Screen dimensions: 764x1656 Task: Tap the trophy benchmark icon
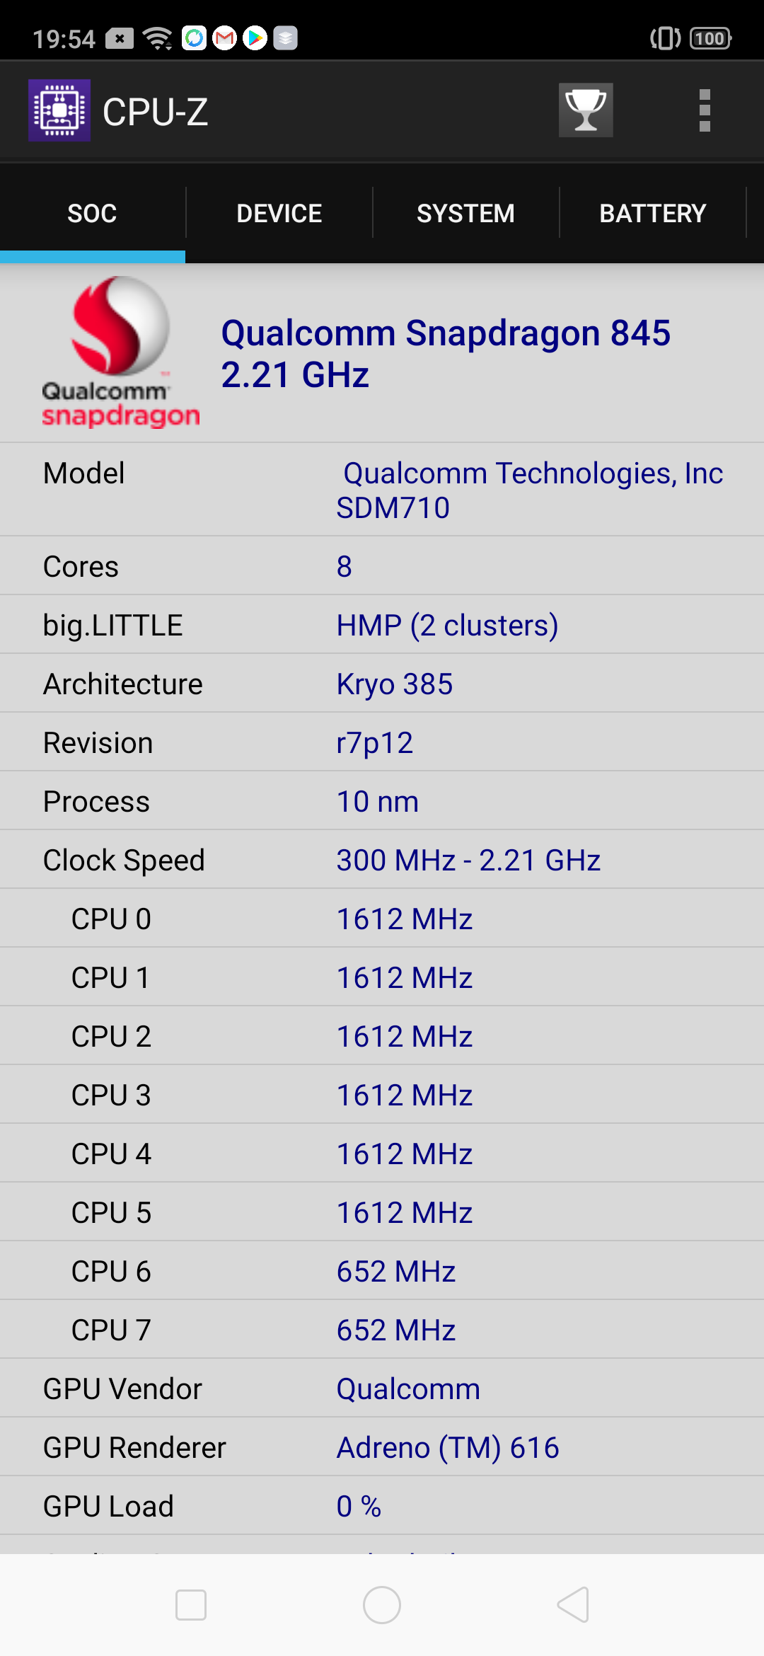coord(586,110)
